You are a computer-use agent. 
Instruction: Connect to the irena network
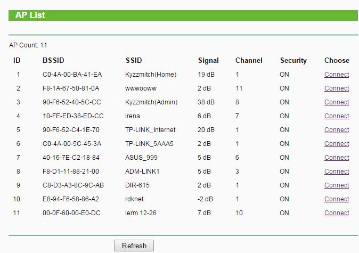point(337,116)
